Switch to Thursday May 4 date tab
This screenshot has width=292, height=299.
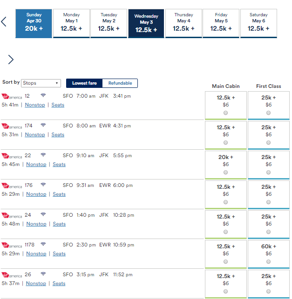click(183, 23)
